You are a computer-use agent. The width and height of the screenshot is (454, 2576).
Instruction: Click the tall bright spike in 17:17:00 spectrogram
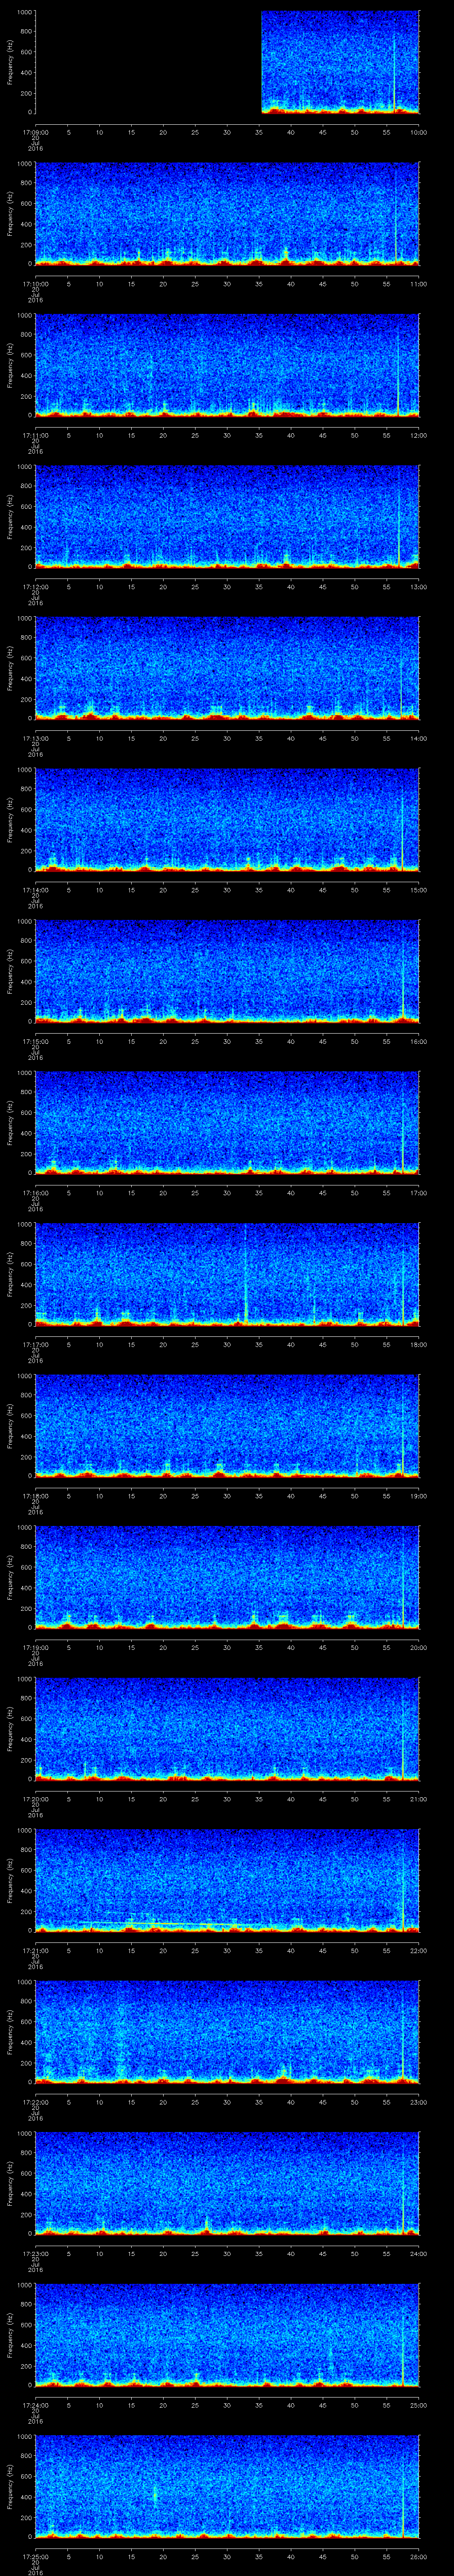(246, 1274)
